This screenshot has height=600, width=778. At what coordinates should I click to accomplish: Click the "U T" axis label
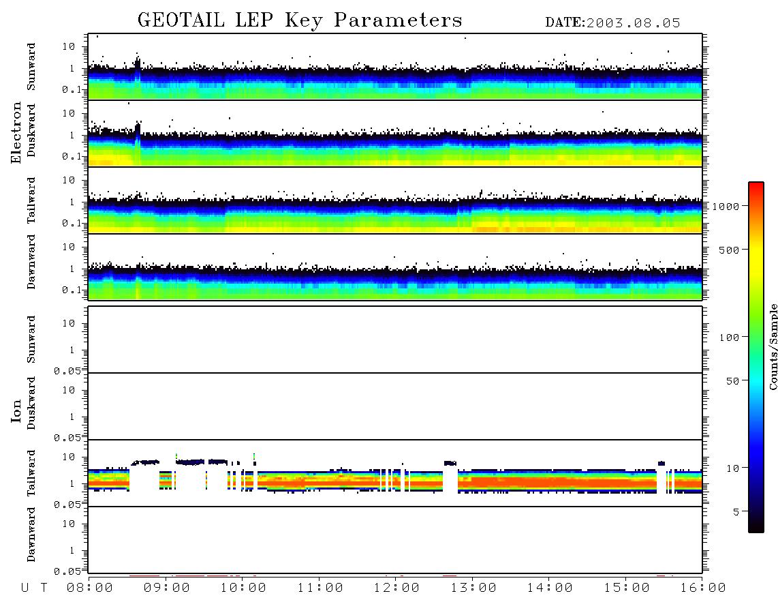[x=35, y=588]
